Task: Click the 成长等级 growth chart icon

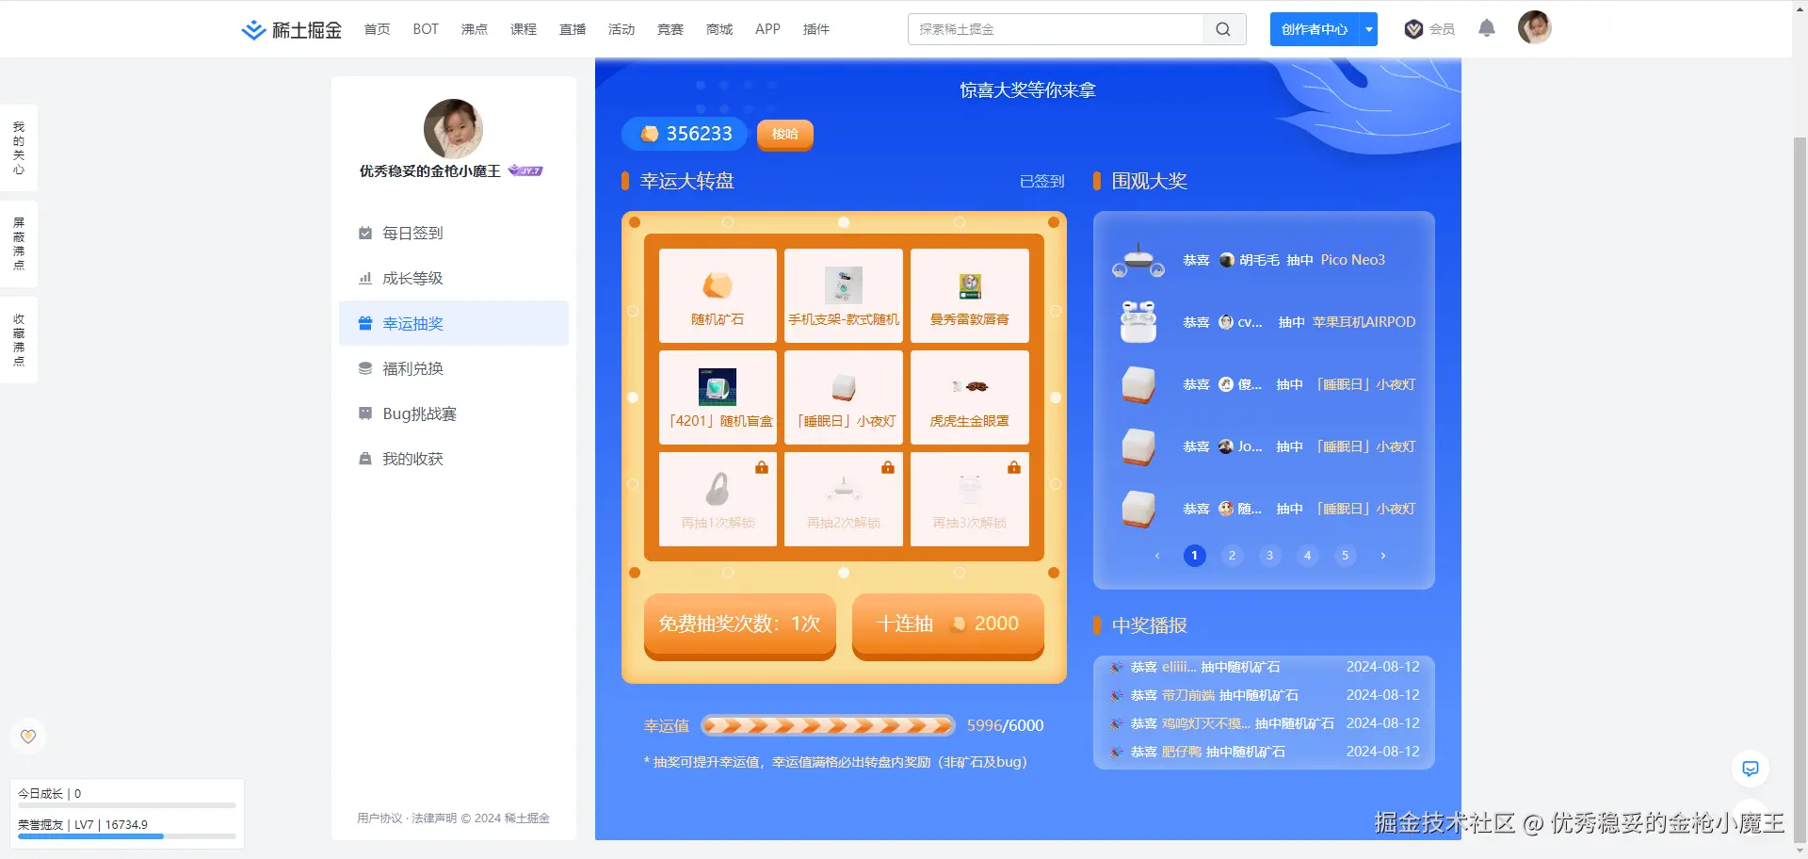Action: 365,278
